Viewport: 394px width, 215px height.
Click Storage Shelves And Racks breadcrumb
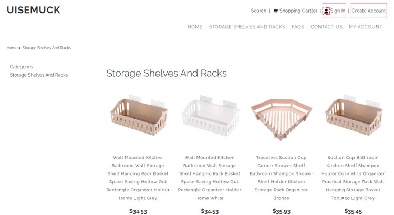tap(47, 48)
